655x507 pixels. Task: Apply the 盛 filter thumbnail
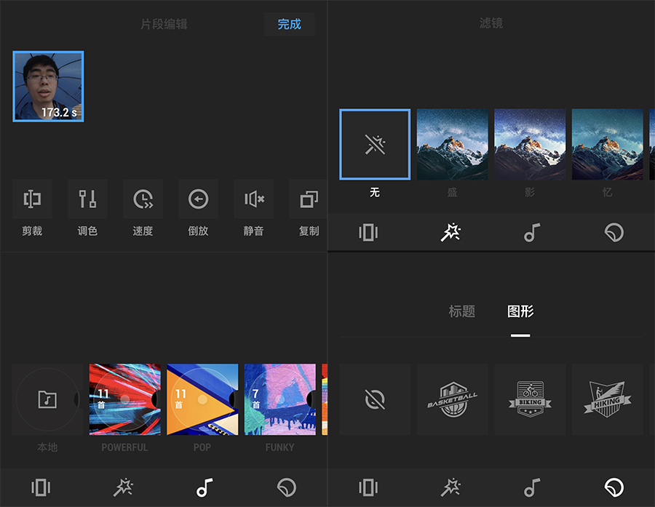coord(452,144)
